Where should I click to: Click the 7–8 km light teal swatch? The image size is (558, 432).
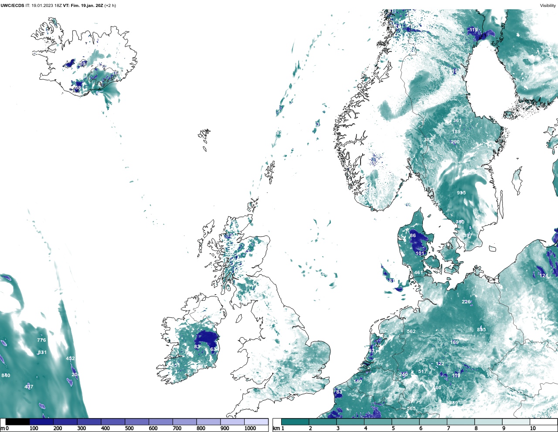point(461,422)
